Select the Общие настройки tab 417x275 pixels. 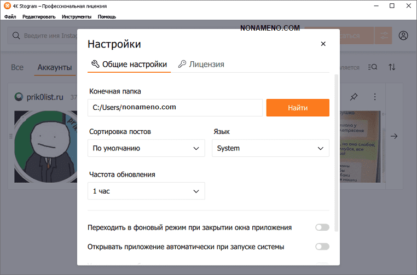pos(129,64)
